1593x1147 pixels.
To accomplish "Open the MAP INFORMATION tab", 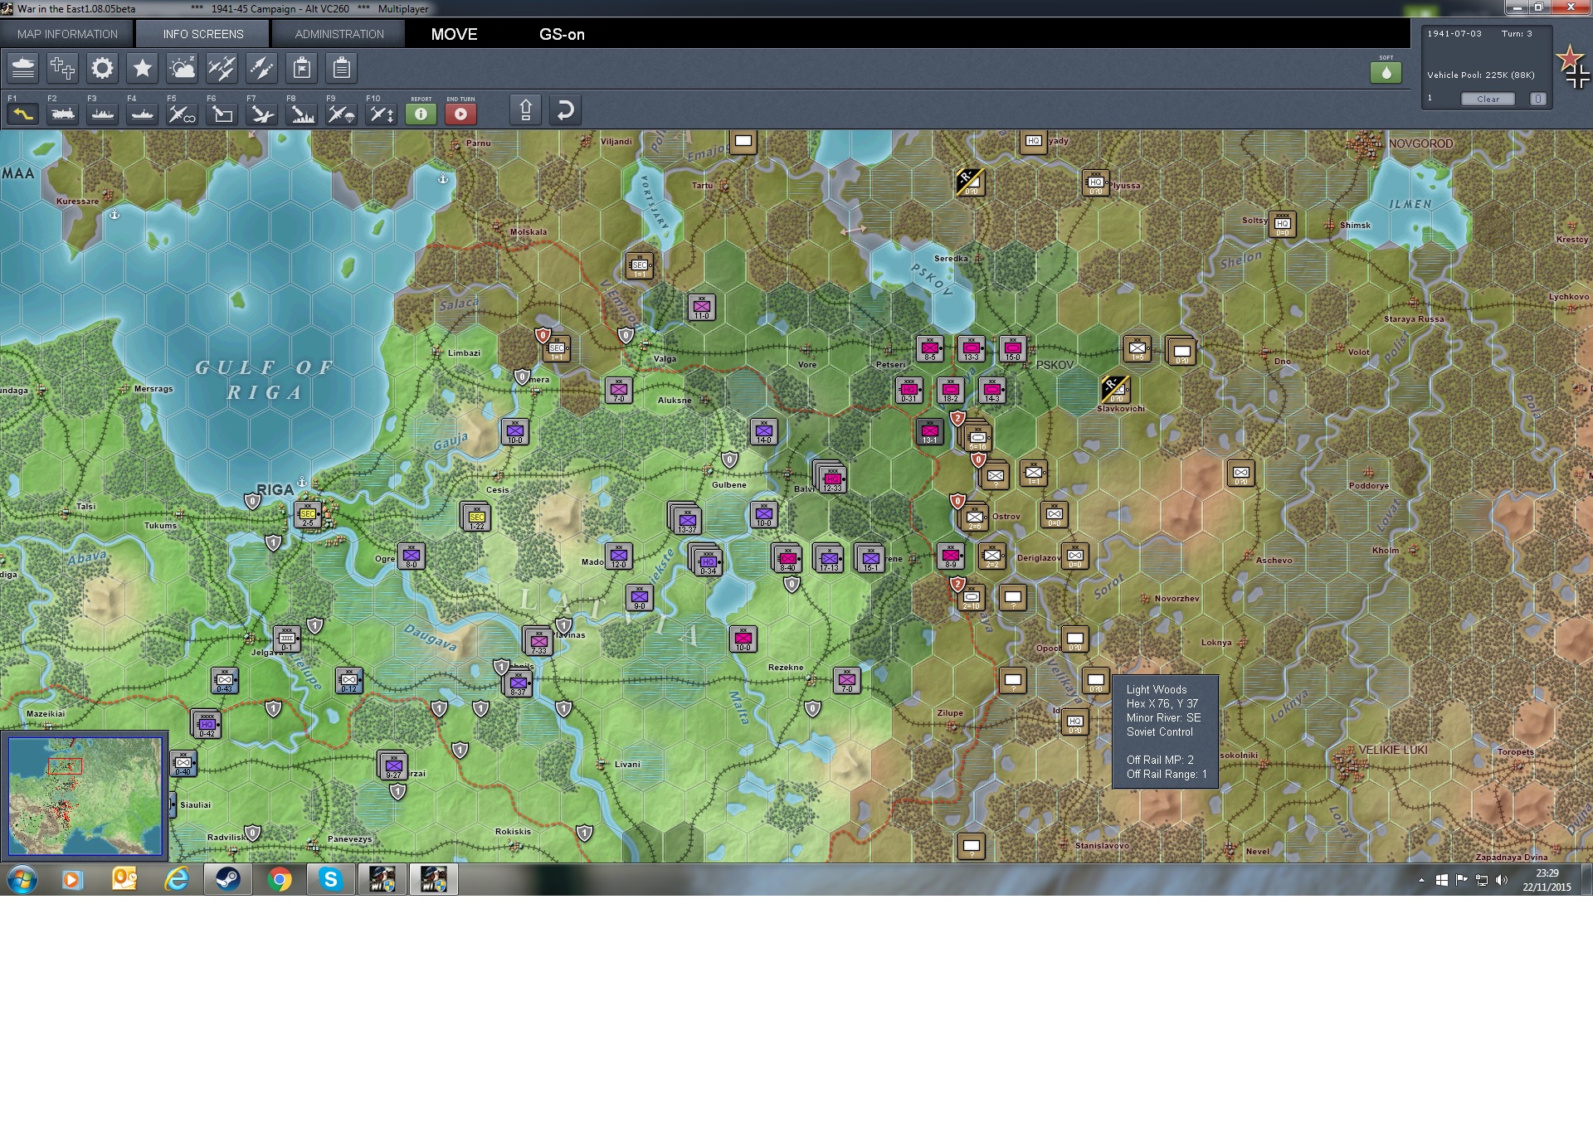I will pyautogui.click(x=67, y=34).
